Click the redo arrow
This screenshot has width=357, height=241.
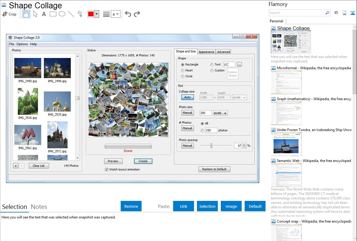[x=137, y=14]
